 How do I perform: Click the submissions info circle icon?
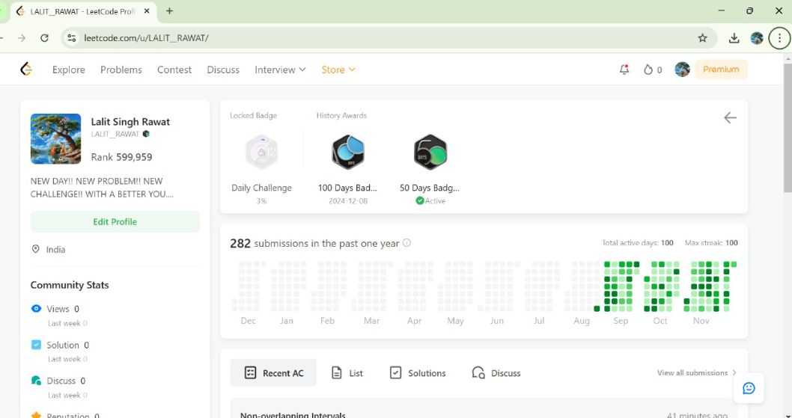406,243
